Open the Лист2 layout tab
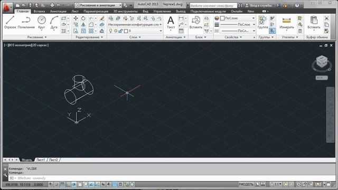 (x=53, y=160)
